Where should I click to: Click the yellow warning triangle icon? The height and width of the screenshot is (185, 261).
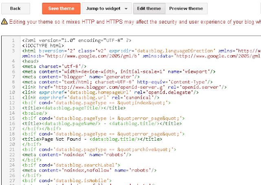coord(4,22)
